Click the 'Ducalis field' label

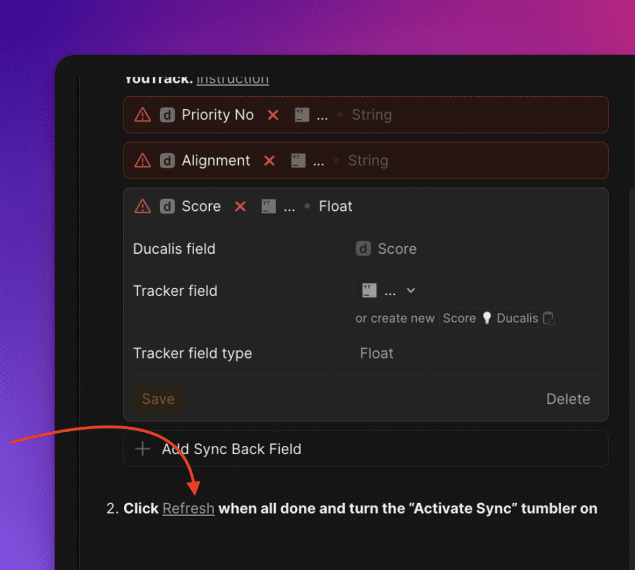pos(174,249)
